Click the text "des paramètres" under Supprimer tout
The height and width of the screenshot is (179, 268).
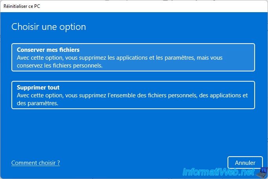(x=37, y=103)
